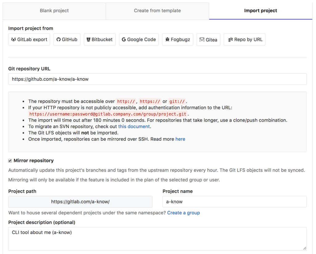
Task: Click the Project path gitlab.com box
Action: pyautogui.click(x=80, y=202)
